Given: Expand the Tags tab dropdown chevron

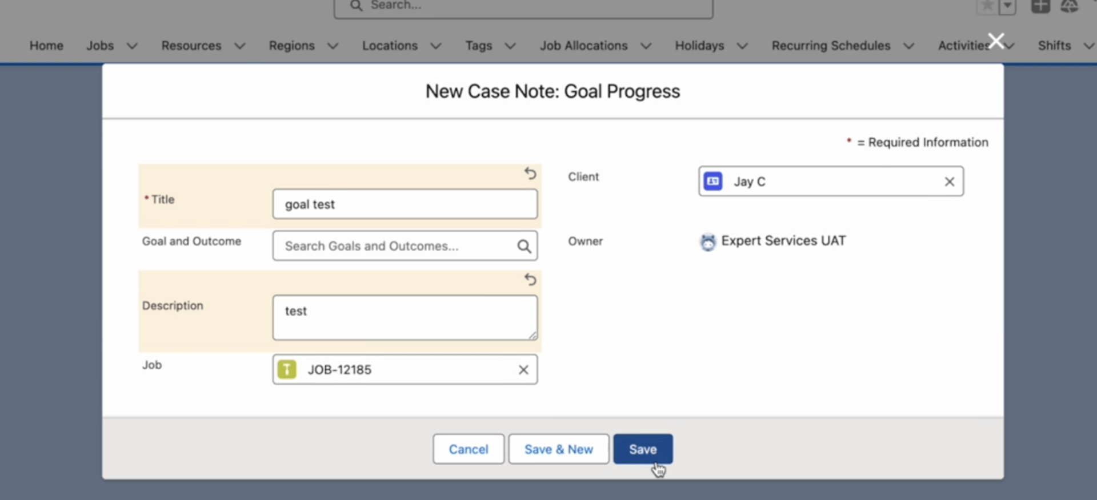Looking at the screenshot, I should [x=510, y=46].
